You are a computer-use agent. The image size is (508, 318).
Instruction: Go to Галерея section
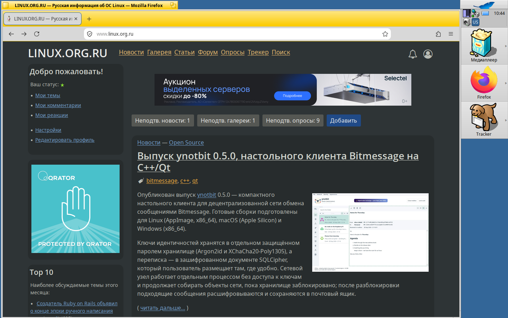pyautogui.click(x=159, y=52)
